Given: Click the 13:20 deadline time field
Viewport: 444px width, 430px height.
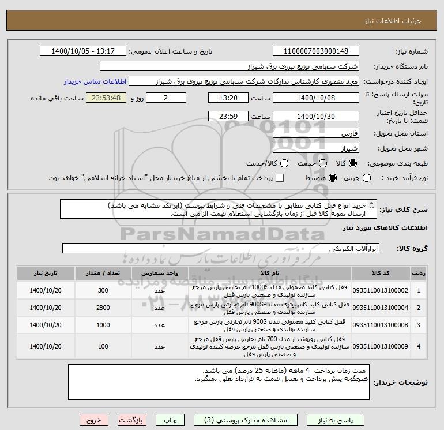Looking at the screenshot, I should tap(228, 98).
